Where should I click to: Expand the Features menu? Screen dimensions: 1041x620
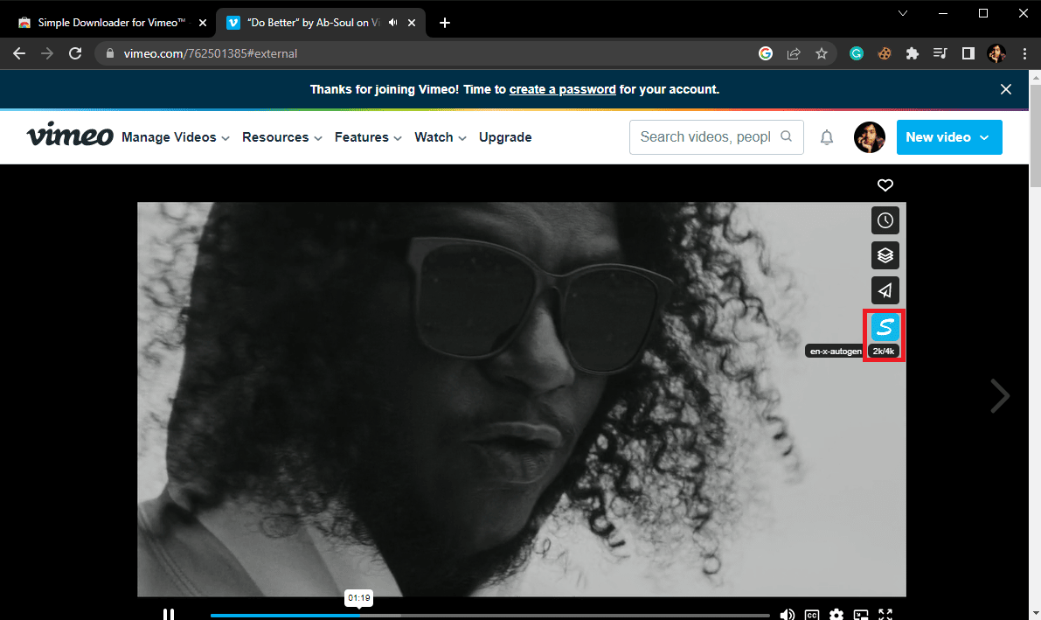pos(368,137)
